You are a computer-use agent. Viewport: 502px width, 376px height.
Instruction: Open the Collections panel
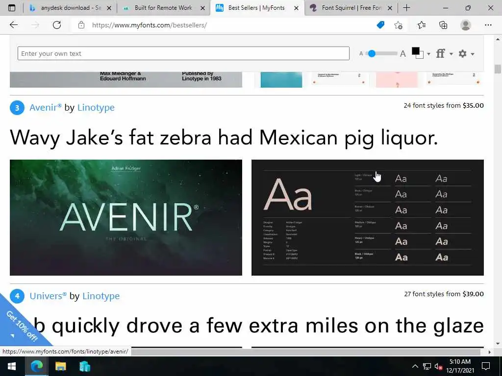pyautogui.click(x=443, y=25)
